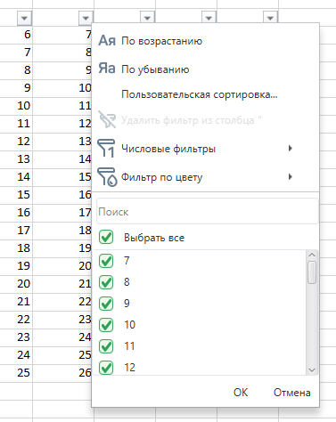This screenshot has width=336, height=422.
Task: Open the 'Фильтр по цвету' submenu
Action: [205, 177]
